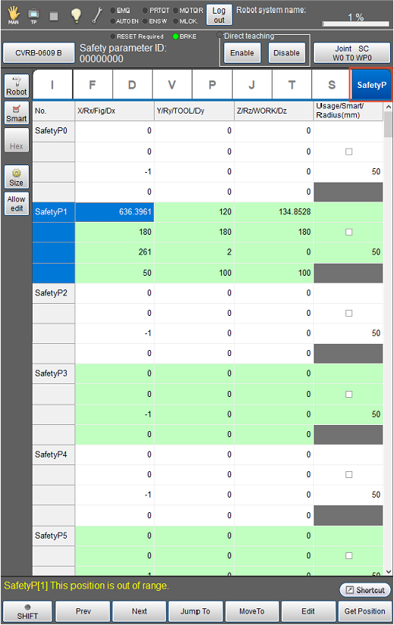The width and height of the screenshot is (394, 625).
Task: Click the speed percentage slider bar
Action: pyautogui.click(x=355, y=24)
